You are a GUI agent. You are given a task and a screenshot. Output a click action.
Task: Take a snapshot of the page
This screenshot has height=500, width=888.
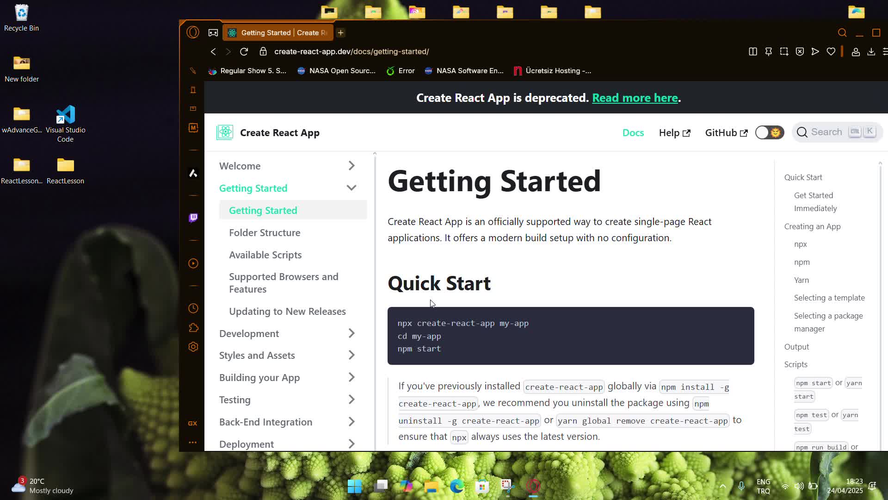784,51
